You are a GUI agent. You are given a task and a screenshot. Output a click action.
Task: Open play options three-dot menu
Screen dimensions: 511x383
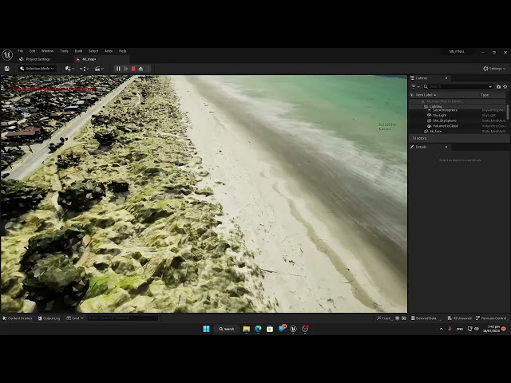coord(148,69)
